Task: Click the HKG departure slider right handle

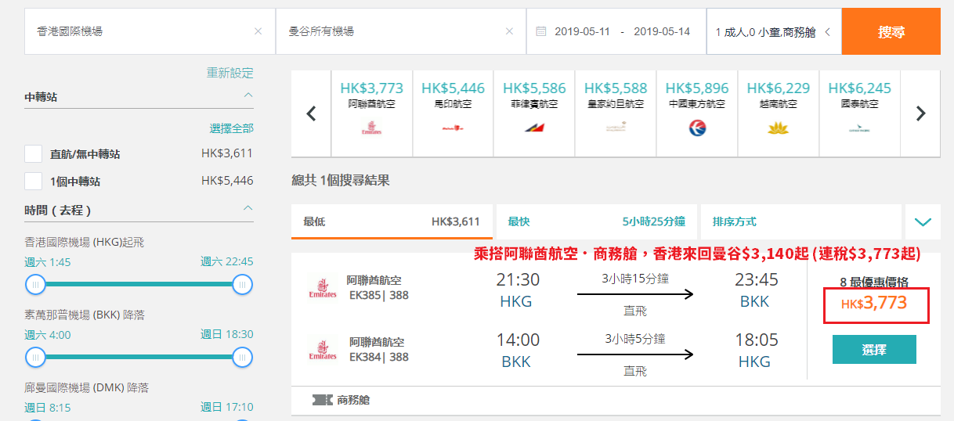Action: pyautogui.click(x=243, y=284)
